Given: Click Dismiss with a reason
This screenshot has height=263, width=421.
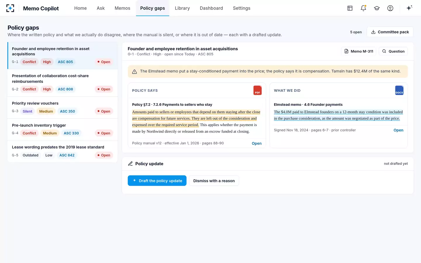Looking at the screenshot, I should [214, 181].
